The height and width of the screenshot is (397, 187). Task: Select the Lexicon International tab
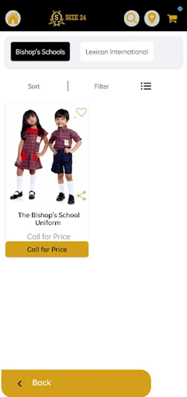point(117,52)
